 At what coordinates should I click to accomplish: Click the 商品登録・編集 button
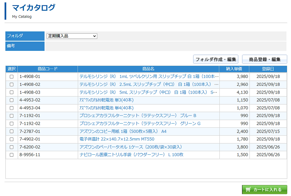coord(265,59)
